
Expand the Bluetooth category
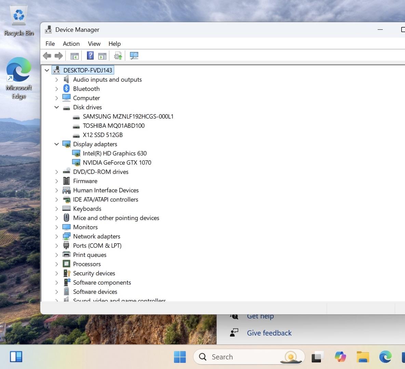(x=57, y=89)
